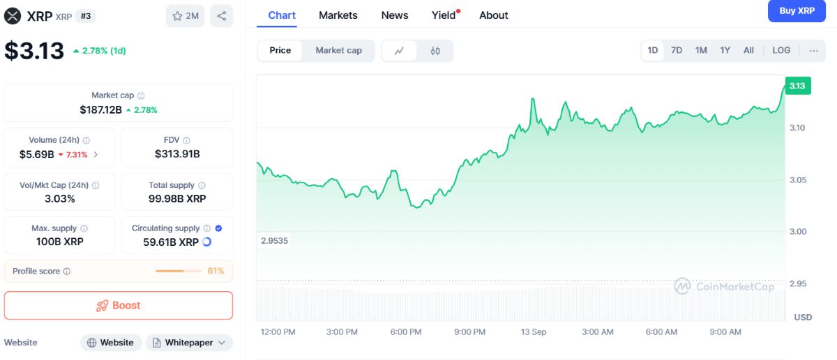Open Profile score info icon
This screenshot has width=837, height=360.
coord(66,271)
